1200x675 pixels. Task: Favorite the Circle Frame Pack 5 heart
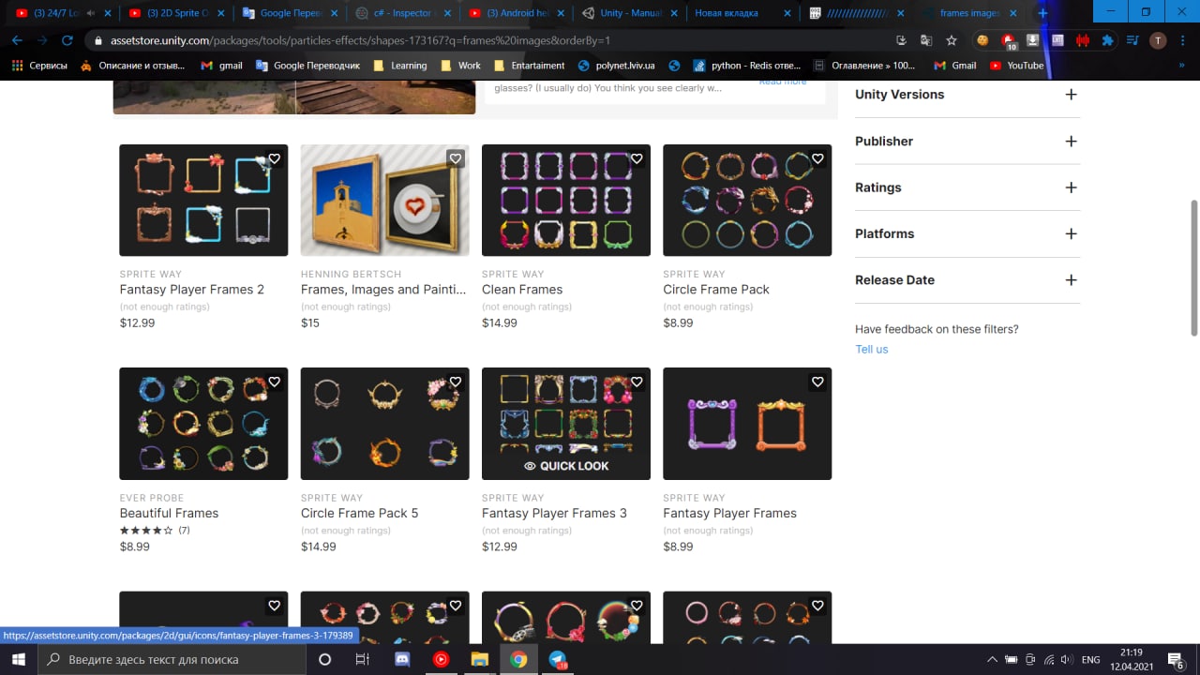click(456, 382)
